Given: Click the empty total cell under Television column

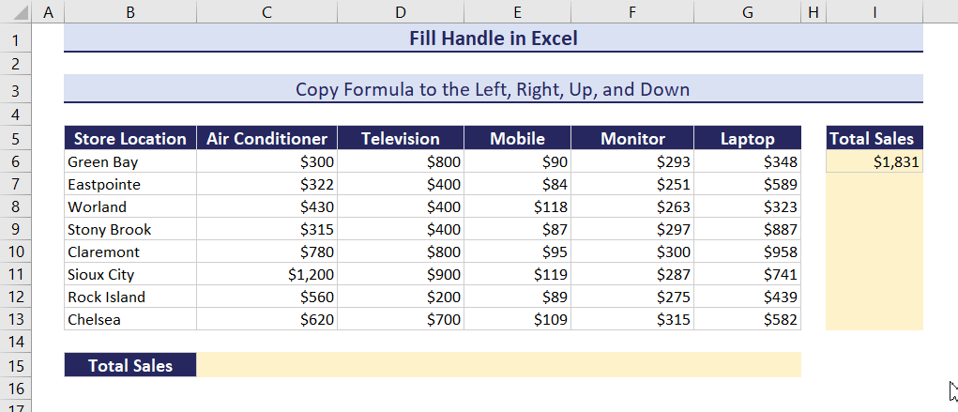Looking at the screenshot, I should [x=401, y=365].
